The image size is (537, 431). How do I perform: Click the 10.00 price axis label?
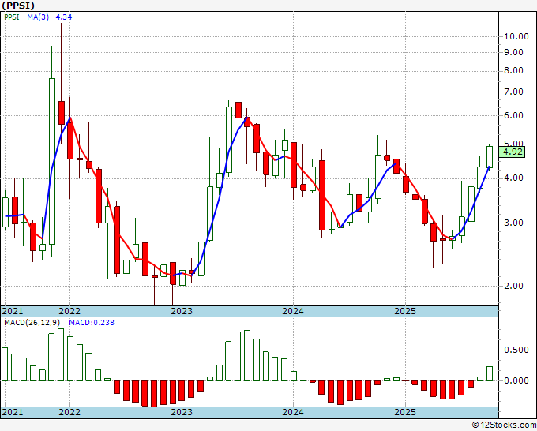coord(516,36)
